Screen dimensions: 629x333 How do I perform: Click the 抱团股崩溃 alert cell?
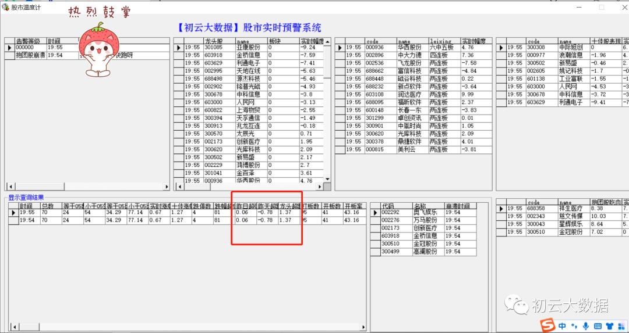31,56
